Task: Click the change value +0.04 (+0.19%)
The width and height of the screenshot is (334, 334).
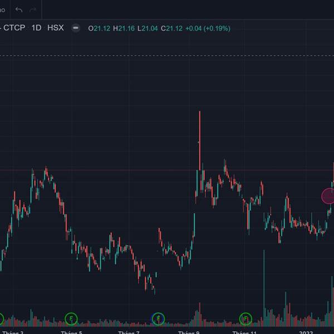Action: 208,28
